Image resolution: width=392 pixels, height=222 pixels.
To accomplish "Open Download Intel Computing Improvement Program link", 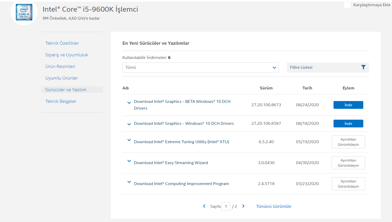I will 181,184.
